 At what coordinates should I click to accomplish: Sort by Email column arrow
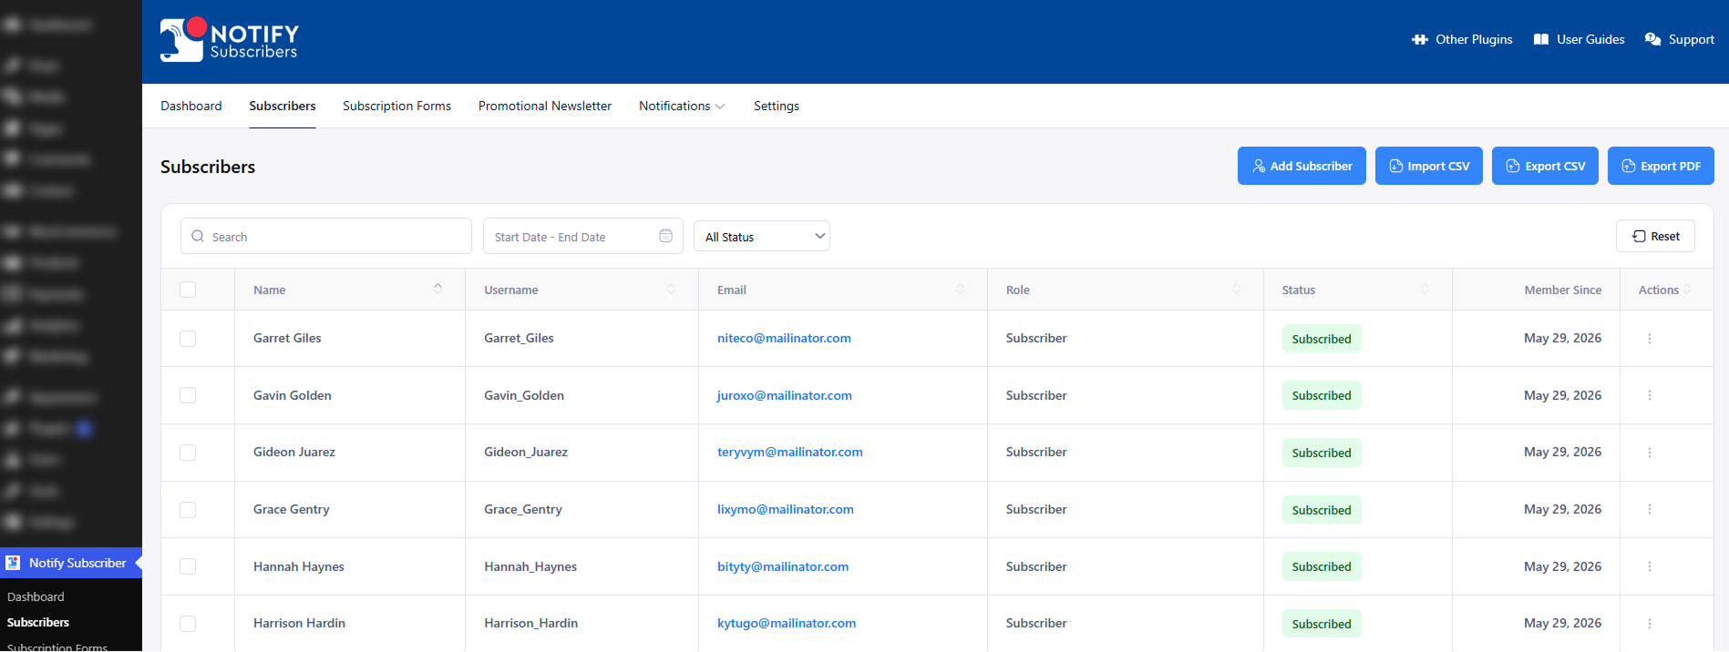[x=961, y=289]
